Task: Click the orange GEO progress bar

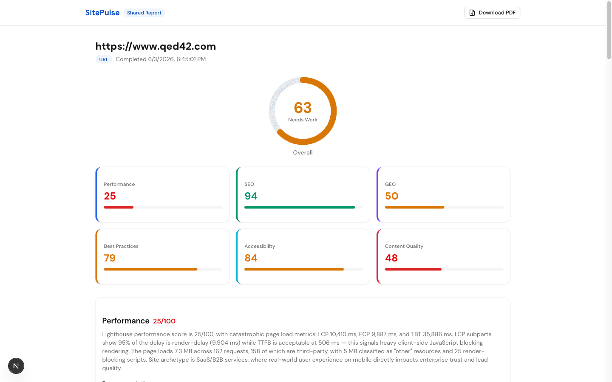Action: tap(415, 207)
